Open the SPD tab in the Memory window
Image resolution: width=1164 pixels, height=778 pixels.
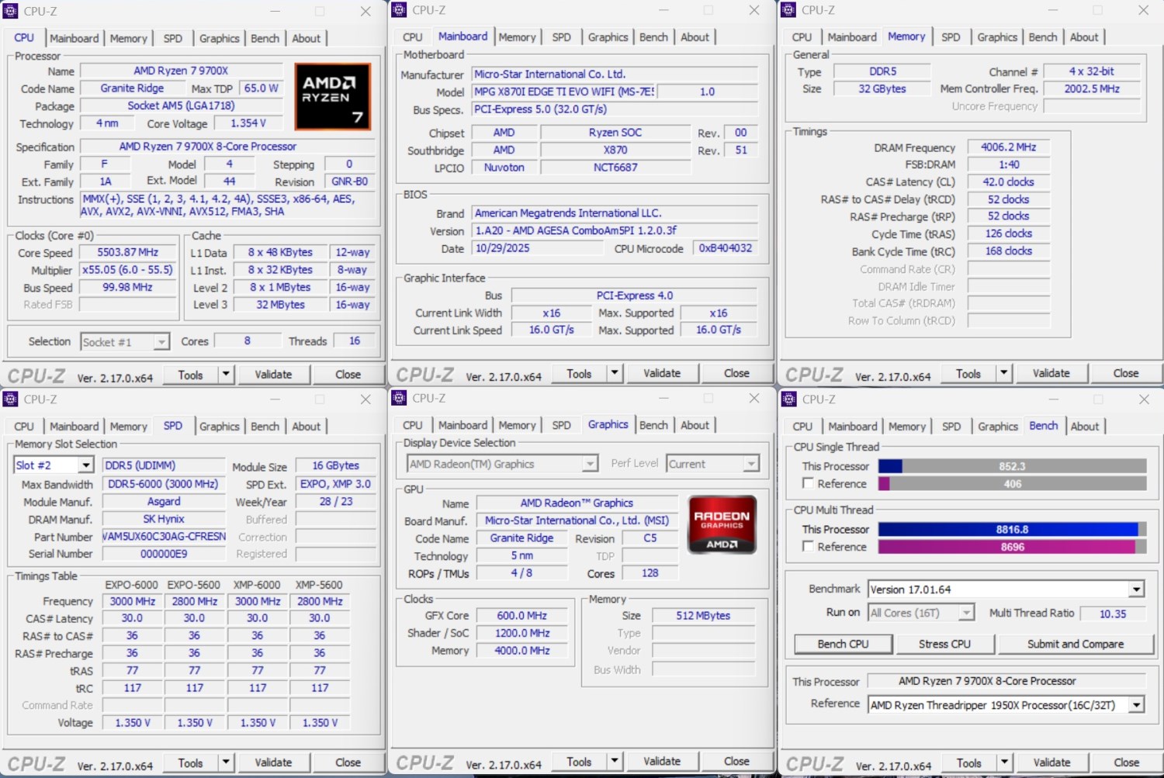951,37
